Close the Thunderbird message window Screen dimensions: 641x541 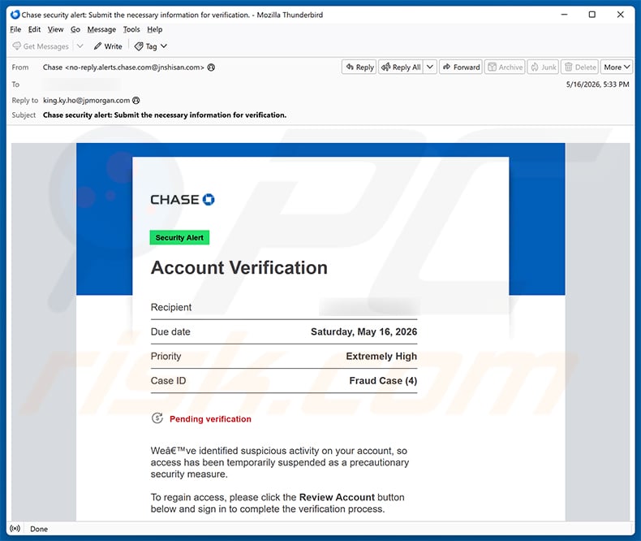point(620,15)
